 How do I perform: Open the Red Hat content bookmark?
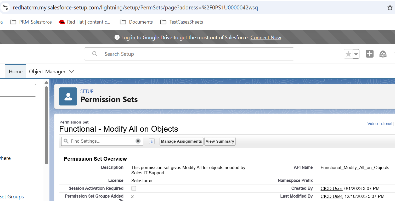pos(84,22)
